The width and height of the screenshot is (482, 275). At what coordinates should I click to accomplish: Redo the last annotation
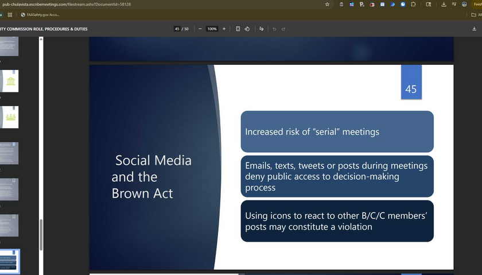(x=283, y=29)
